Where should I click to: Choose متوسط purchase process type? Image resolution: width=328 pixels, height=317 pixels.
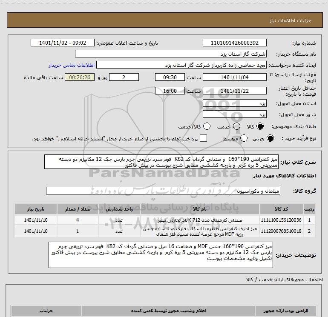[x=244, y=138]
